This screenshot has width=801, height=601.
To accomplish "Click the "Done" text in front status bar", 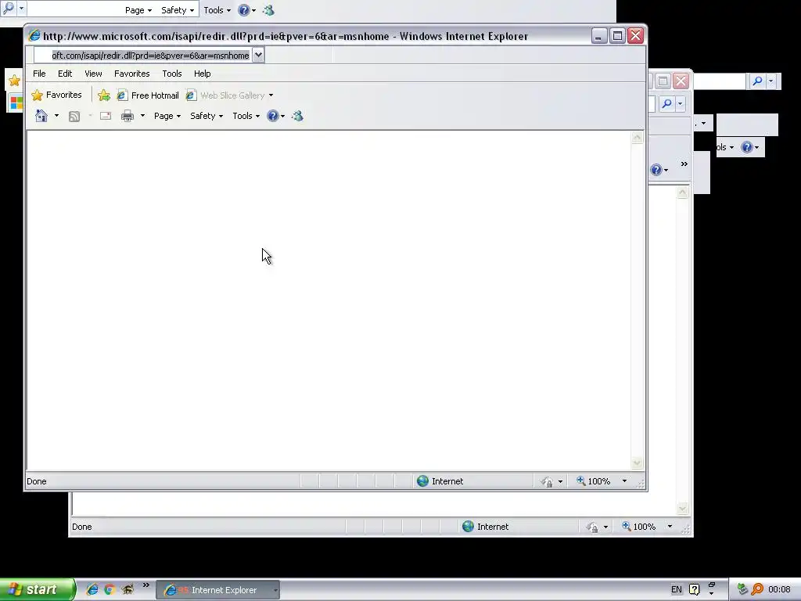I will [37, 481].
